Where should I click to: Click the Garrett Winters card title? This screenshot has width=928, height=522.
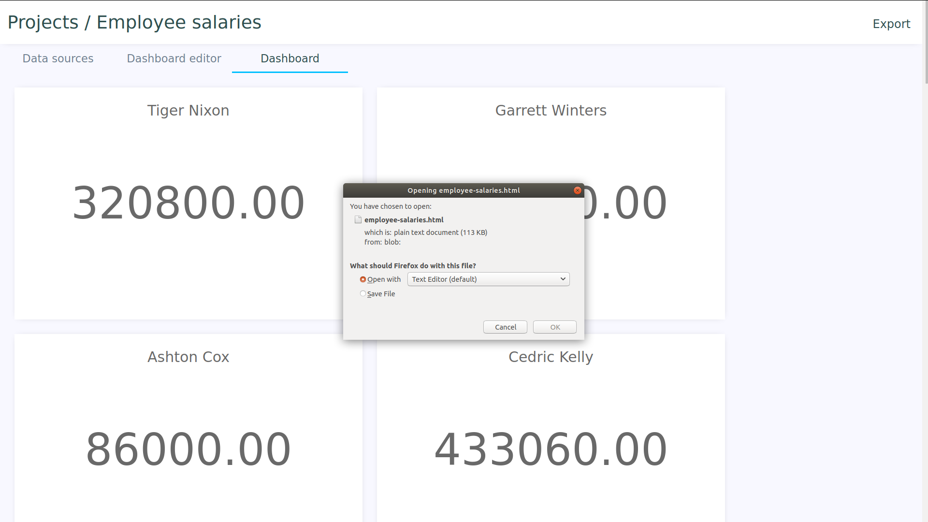551,110
